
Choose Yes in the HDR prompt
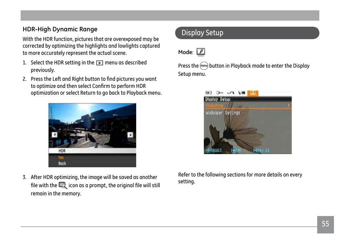[x=61, y=157]
